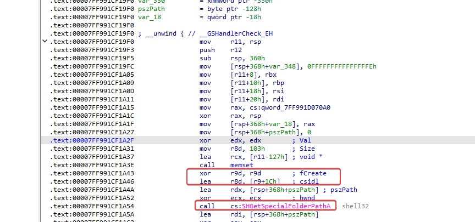The height and width of the screenshot is (222, 475).
Task: Click the pszPath variable definition label
Action: (x=151, y=9)
